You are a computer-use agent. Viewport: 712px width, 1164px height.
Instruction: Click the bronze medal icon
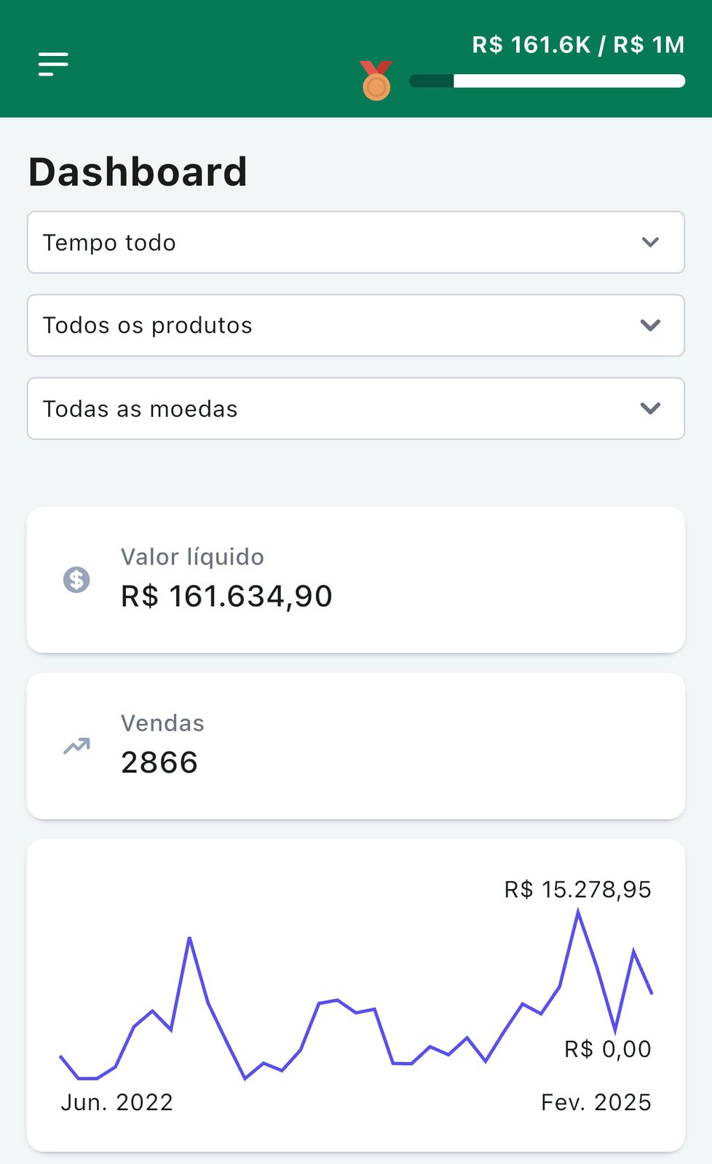(x=376, y=81)
